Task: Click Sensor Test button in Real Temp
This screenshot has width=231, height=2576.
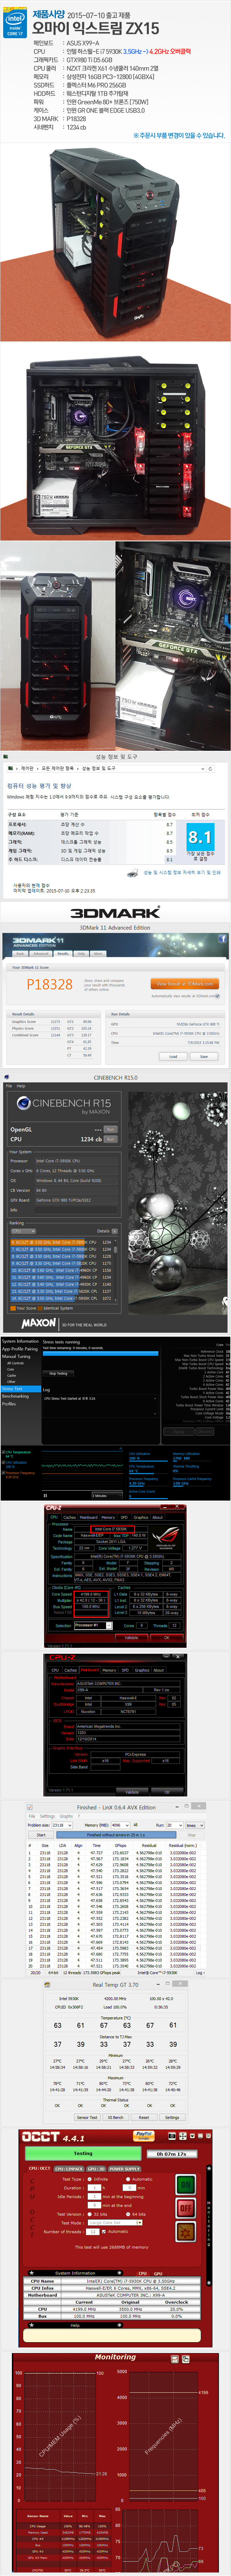Action: pyautogui.click(x=87, y=2117)
